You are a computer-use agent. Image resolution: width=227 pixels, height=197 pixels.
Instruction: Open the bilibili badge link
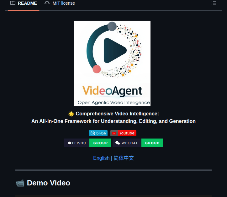98,133
